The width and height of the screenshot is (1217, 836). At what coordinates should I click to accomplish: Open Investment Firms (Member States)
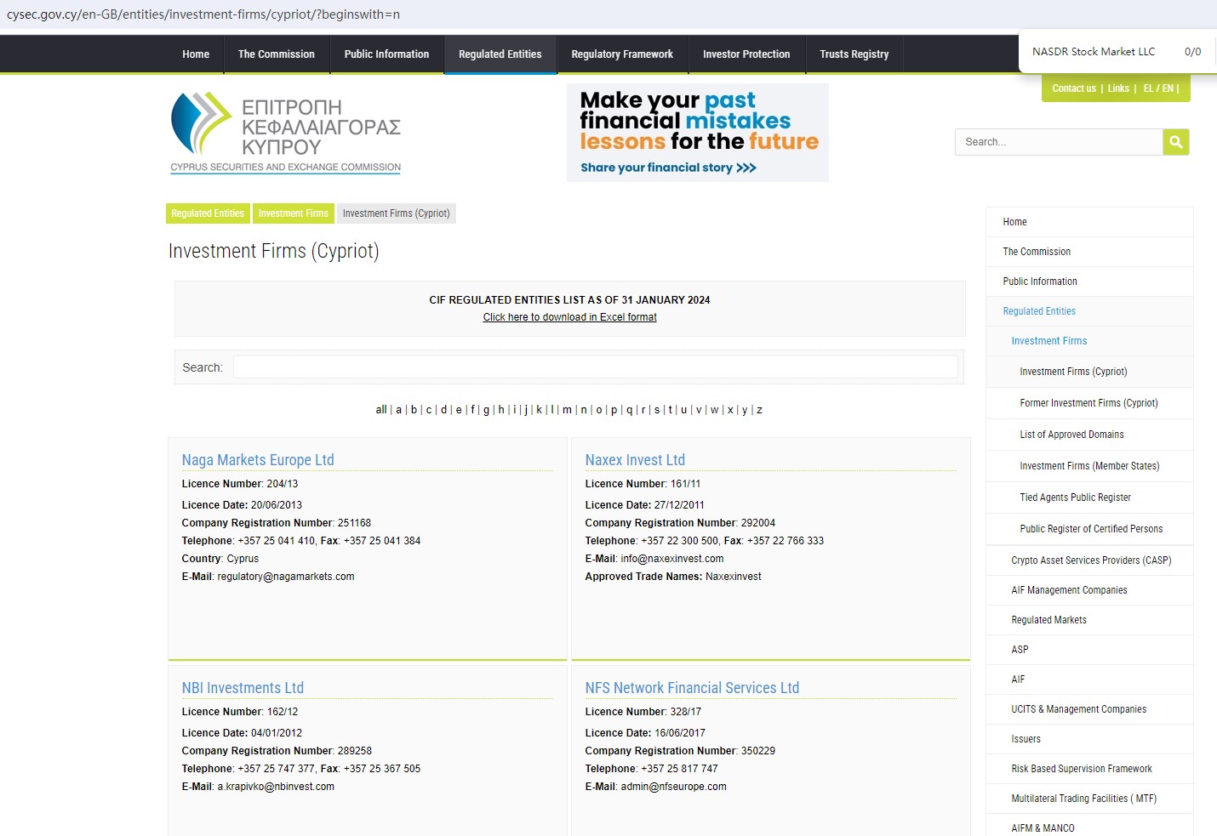coord(1089,466)
